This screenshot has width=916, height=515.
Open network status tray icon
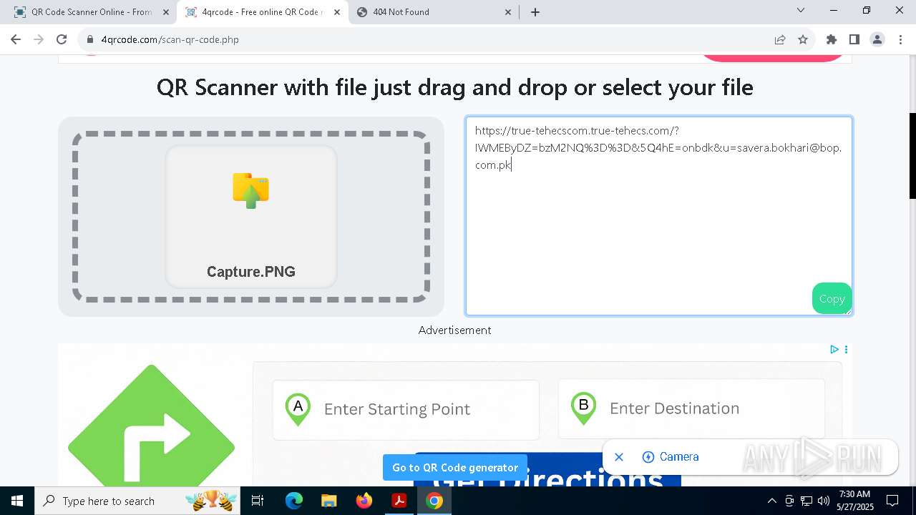click(x=807, y=501)
